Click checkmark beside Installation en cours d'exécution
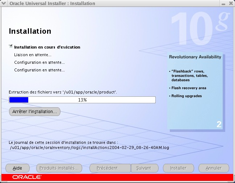This screenshot has height=183, width=235. tap(11, 47)
